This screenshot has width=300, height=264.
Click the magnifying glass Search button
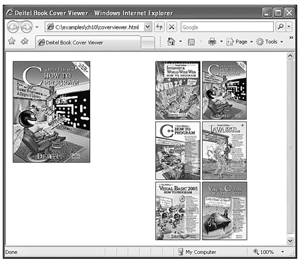pos(281,27)
